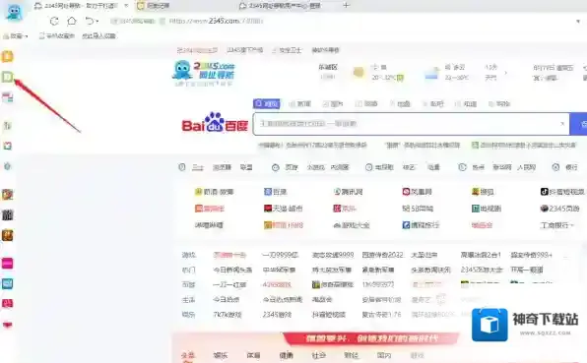This screenshot has height=363, width=587.
Task: Open the brown sidebar app icon
Action: (8, 235)
